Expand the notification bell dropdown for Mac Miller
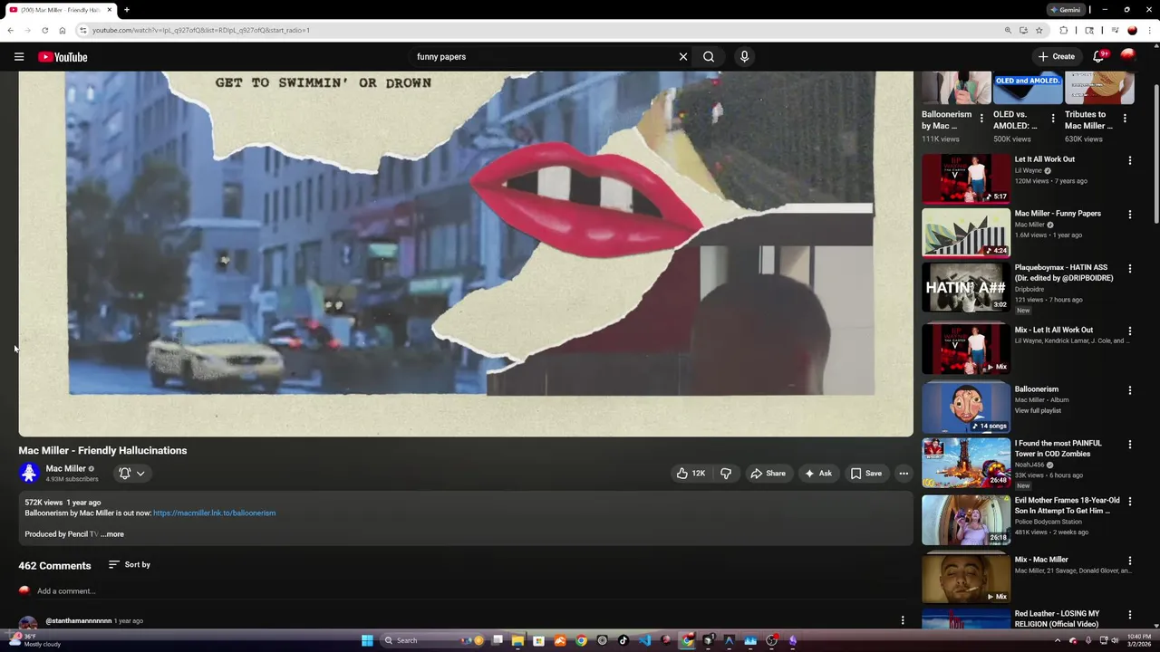The image size is (1160, 652). [132, 474]
